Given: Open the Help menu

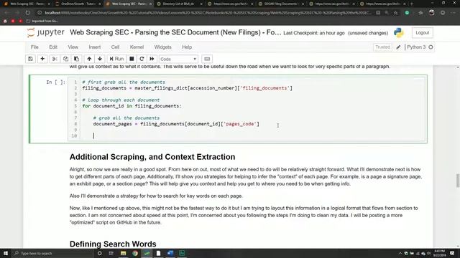Looking at the screenshot, I should [187, 47].
